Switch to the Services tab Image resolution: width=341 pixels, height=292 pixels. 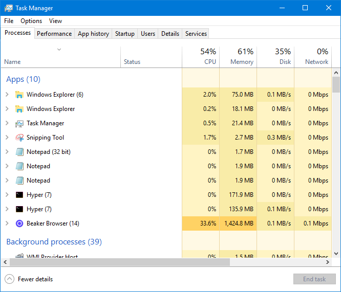(196, 34)
